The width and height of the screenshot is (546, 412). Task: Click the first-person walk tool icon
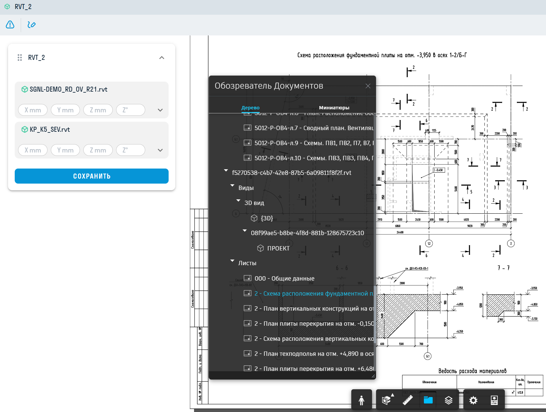(x=361, y=400)
